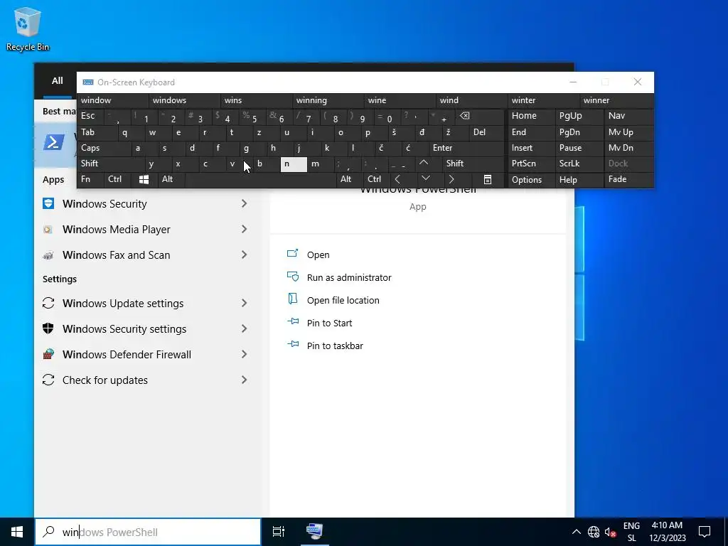Choose the 'winner' word suggestion
The height and width of the screenshot is (546, 728).
616,100
